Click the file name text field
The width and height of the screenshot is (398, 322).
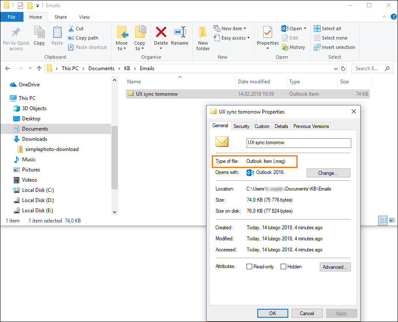coord(298,142)
